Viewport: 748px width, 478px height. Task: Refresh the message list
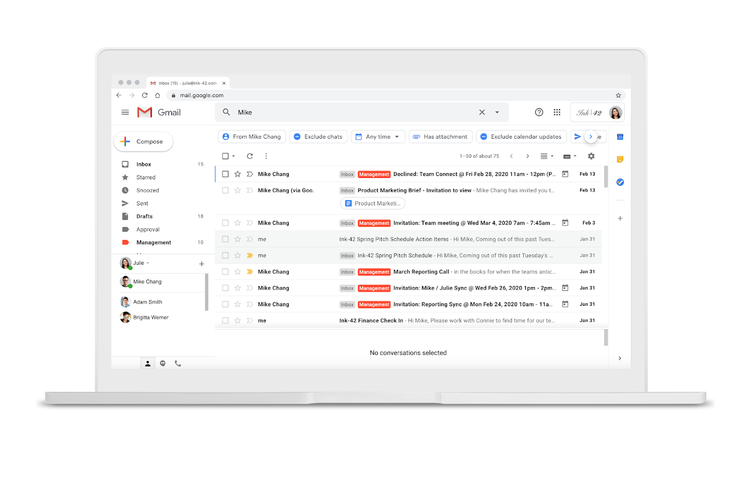tap(250, 156)
